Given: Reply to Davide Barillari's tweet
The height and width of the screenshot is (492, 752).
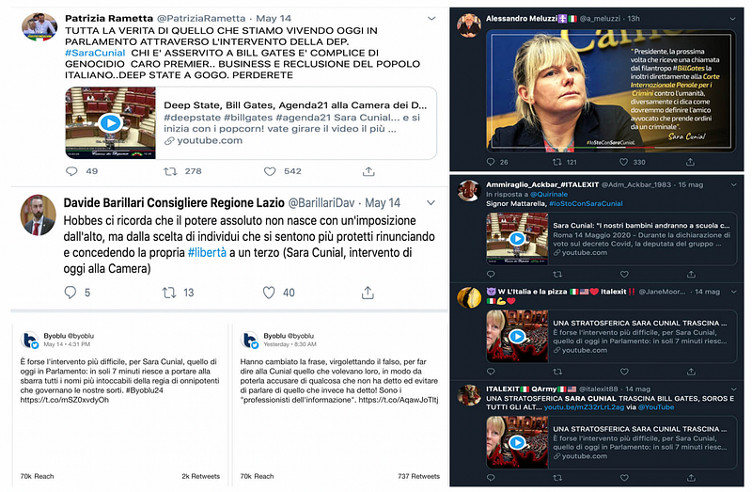Looking at the screenshot, I should (x=70, y=293).
